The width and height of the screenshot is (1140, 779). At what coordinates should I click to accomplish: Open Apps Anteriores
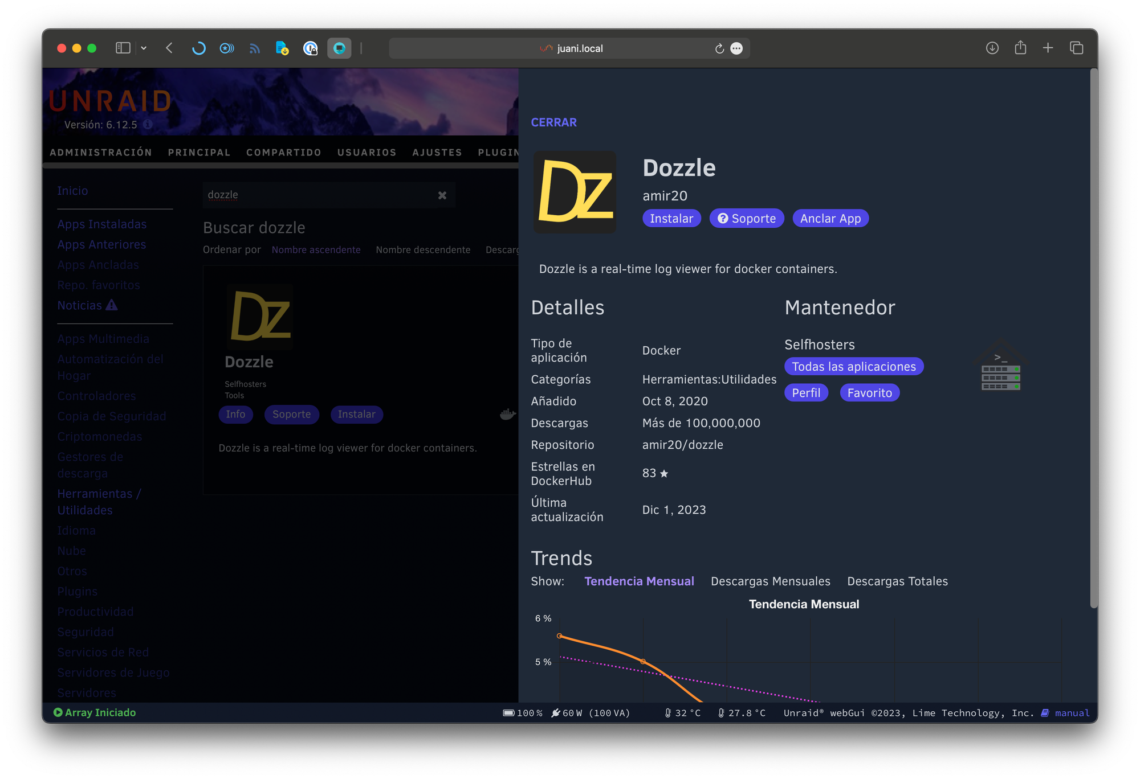tap(101, 244)
